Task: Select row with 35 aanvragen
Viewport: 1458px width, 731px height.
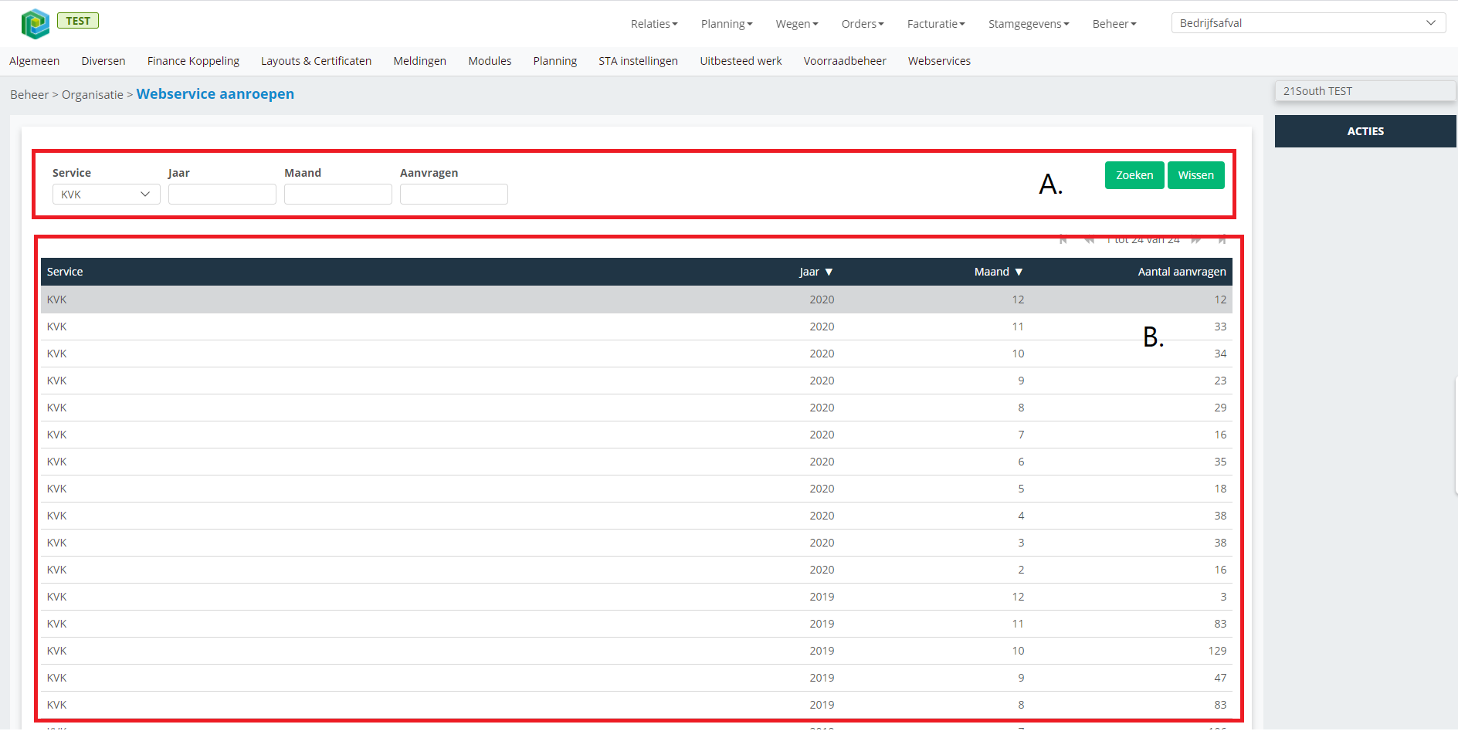Action: point(636,462)
